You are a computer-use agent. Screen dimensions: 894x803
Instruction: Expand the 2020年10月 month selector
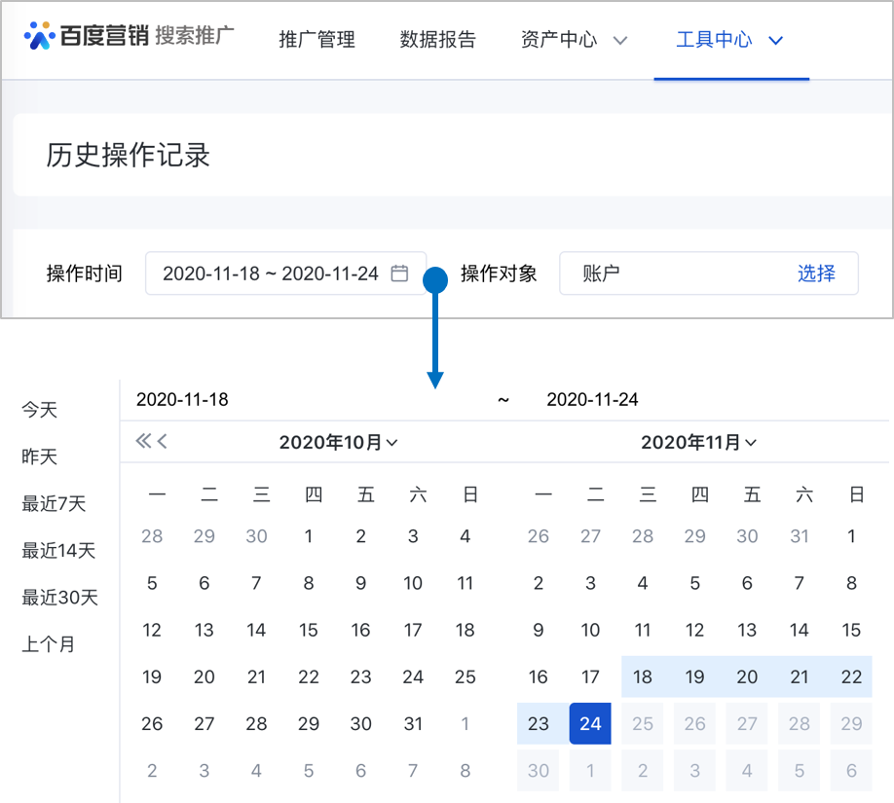[x=338, y=443]
